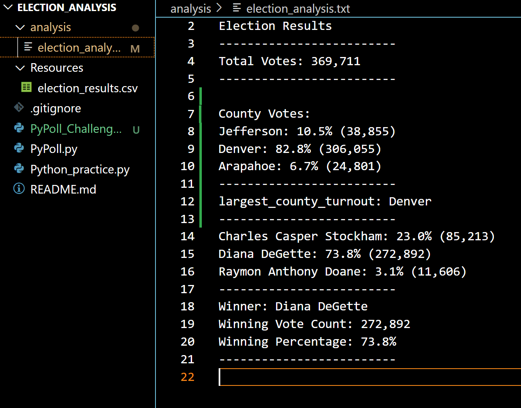The image size is (521, 408).
Task: Click the 'largest_county_turnout: Denver' line
Action: click(x=325, y=202)
